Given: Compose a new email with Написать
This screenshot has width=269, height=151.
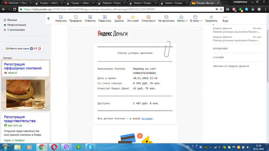Looking at the screenshot, I should (x=61, y=19).
